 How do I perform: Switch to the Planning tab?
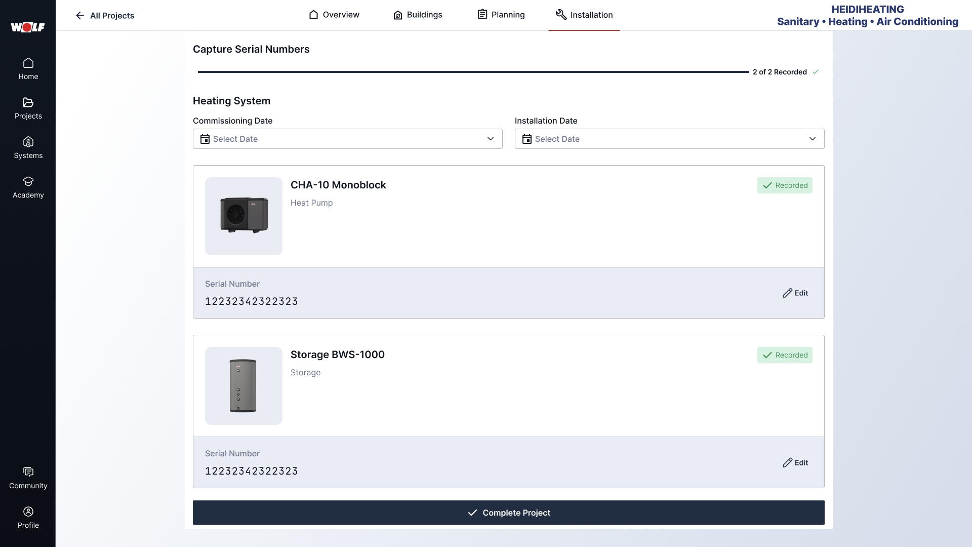point(501,15)
